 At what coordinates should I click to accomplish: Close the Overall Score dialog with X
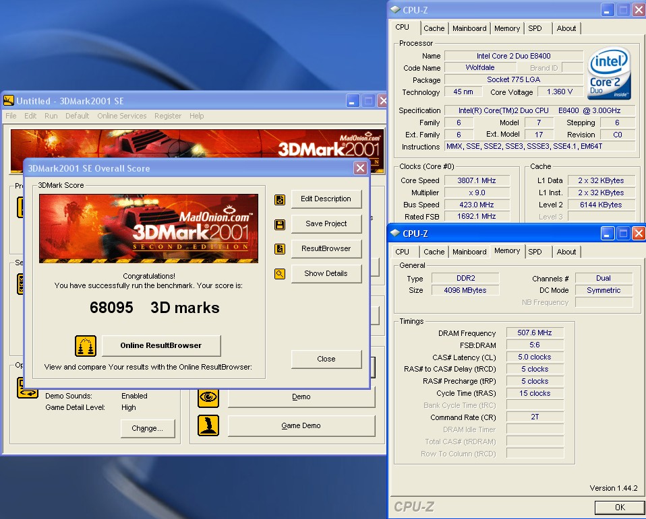pos(361,168)
